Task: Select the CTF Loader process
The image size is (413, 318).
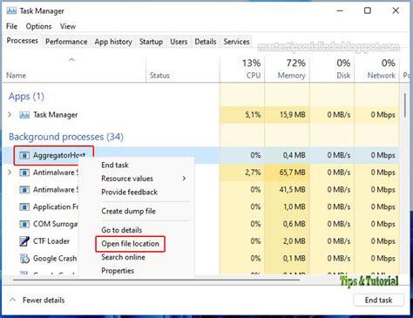Action: tap(51, 241)
